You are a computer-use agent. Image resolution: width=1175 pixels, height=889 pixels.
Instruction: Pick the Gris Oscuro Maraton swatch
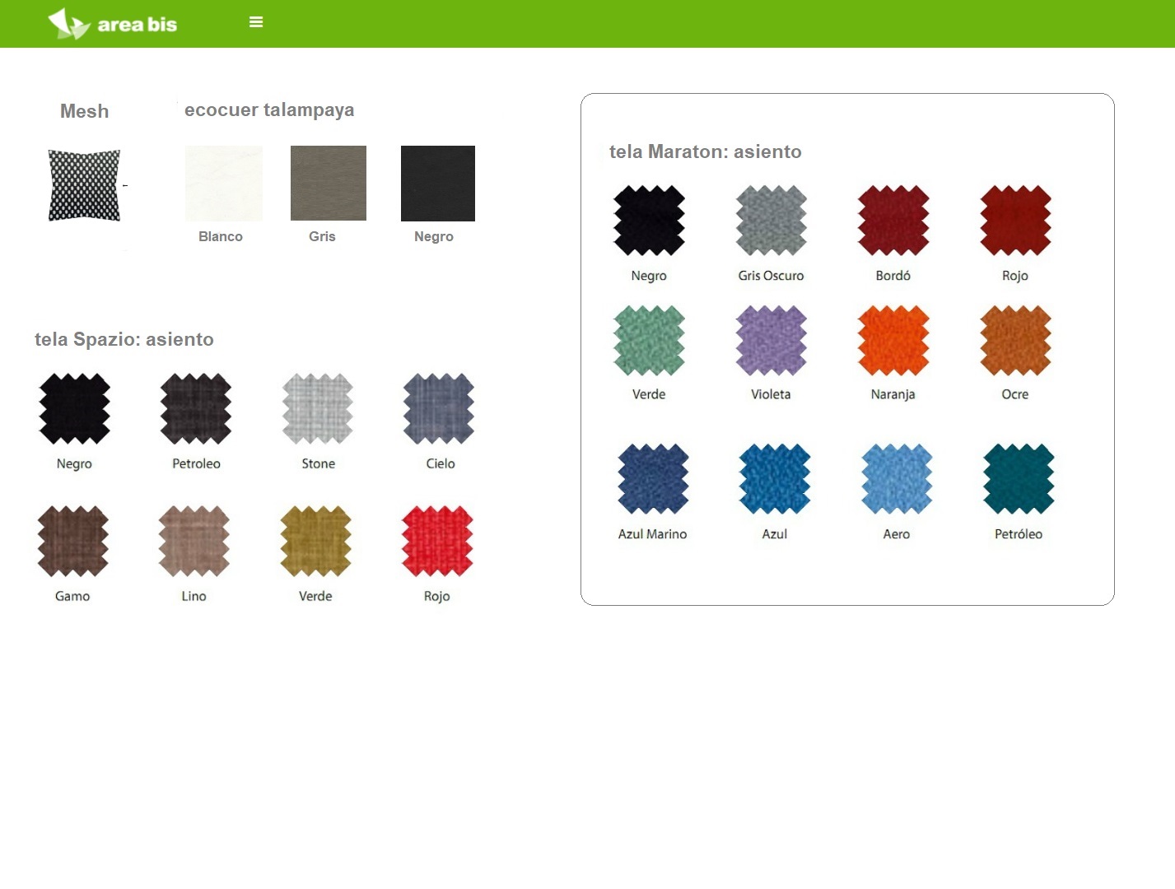click(772, 221)
